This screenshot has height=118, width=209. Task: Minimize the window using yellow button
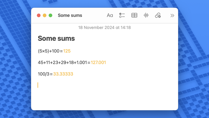[45, 15]
